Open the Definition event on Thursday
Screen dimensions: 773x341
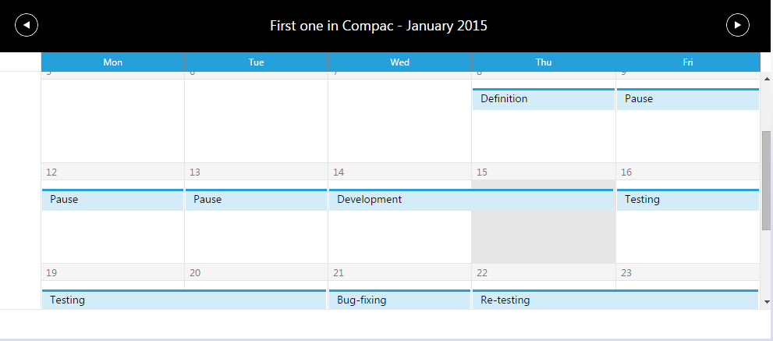(x=543, y=100)
